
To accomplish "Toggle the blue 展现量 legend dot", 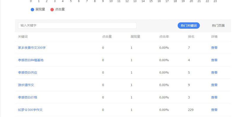I will pyautogui.click(x=32, y=10).
